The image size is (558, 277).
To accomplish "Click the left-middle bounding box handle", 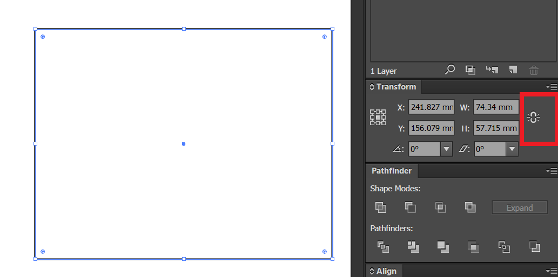I will point(35,143).
